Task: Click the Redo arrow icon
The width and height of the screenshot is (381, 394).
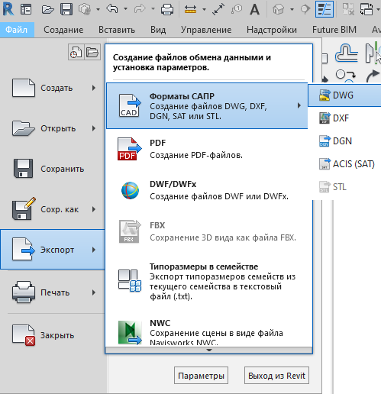Action: pos(140,9)
